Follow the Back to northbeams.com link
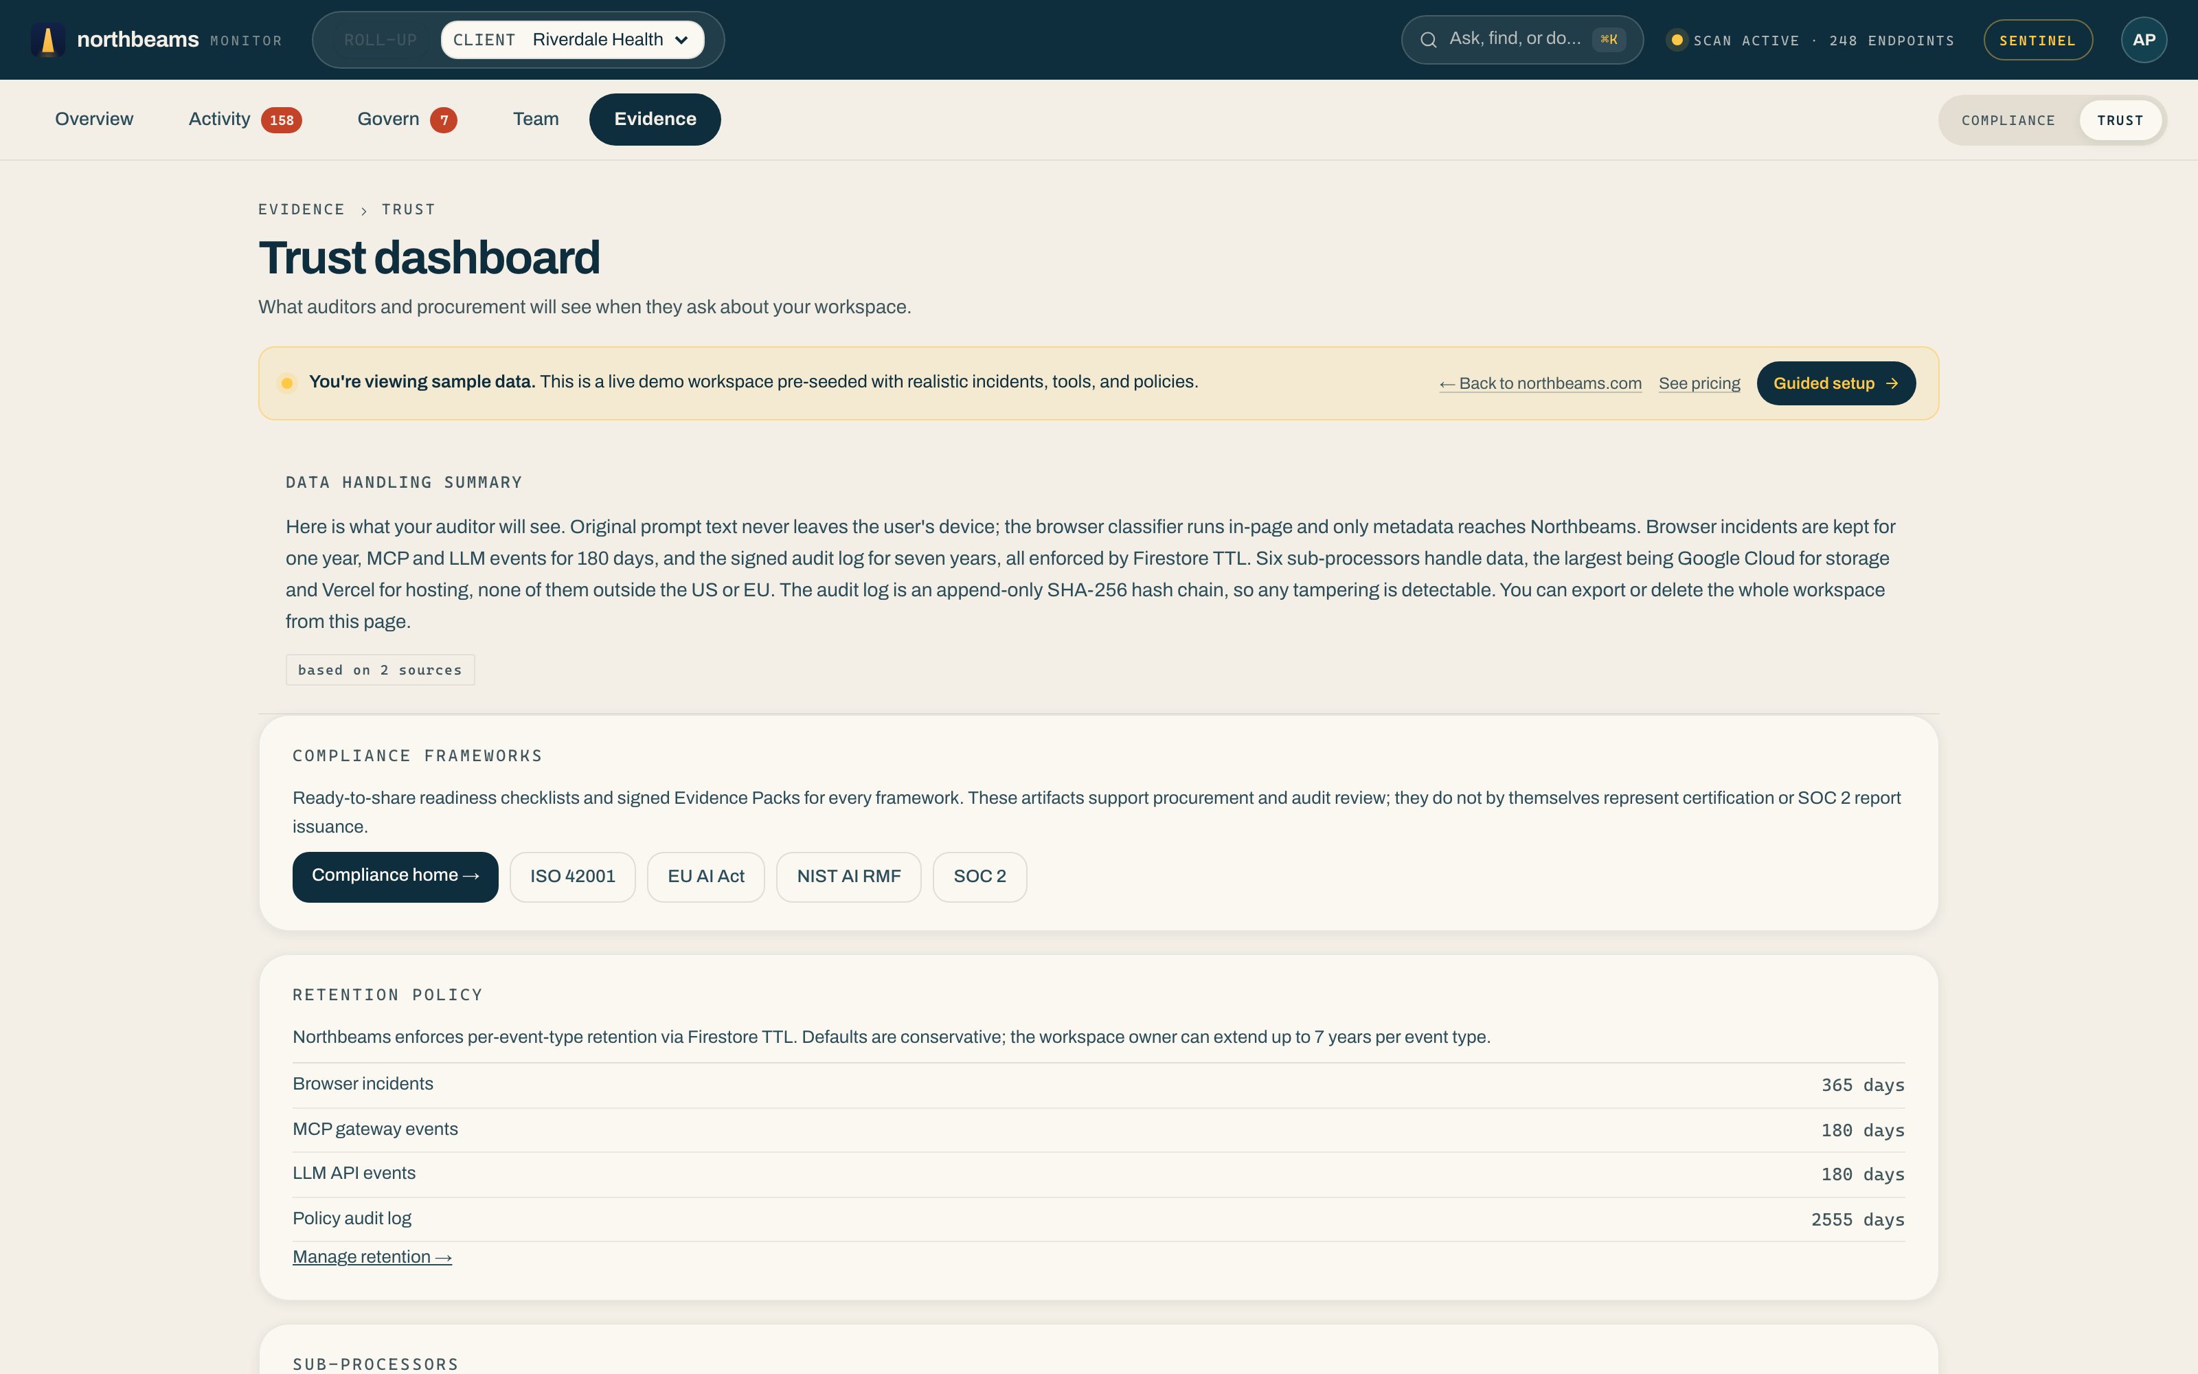The height and width of the screenshot is (1374, 2198). (1541, 383)
